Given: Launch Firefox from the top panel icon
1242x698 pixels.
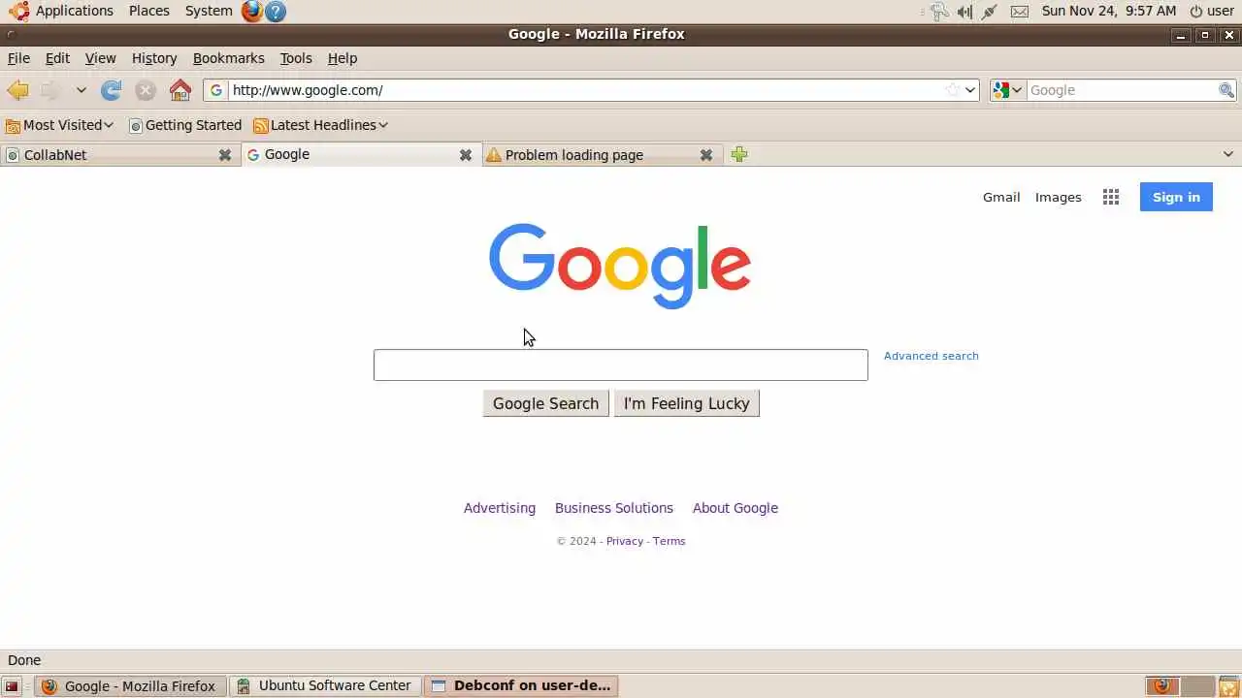Looking at the screenshot, I should pyautogui.click(x=252, y=11).
